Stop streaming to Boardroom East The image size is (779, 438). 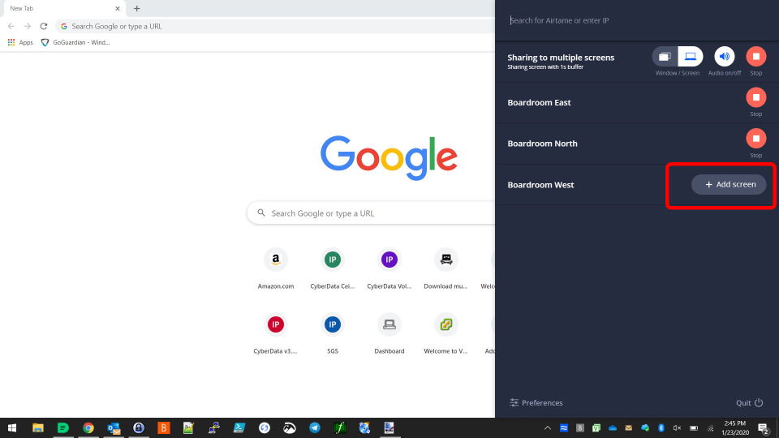[x=755, y=97]
